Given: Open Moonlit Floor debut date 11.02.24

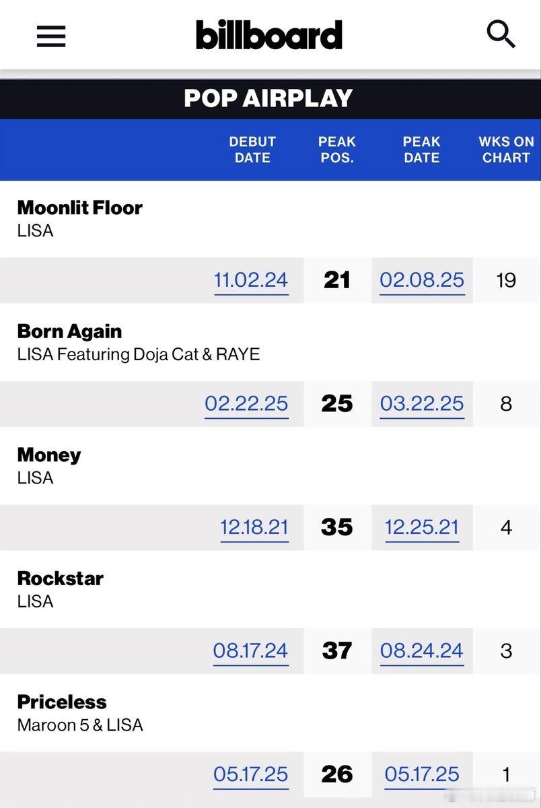Looking at the screenshot, I should (251, 280).
